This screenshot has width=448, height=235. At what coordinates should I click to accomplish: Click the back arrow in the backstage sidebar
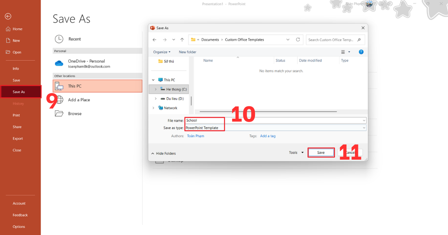click(x=8, y=16)
